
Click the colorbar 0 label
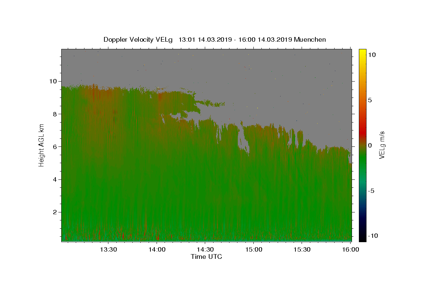370,145
